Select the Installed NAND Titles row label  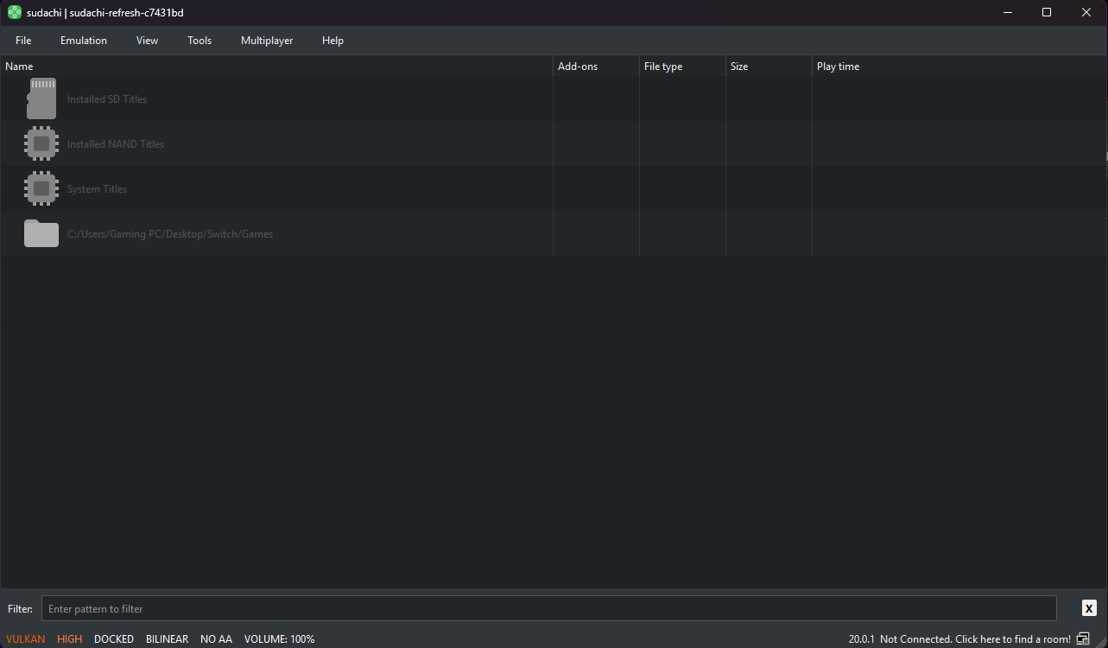(116, 144)
